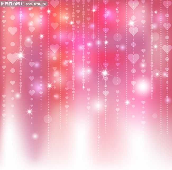
Task: Click the largest heart beside left-edge starburst
Action: coord(12,58)
